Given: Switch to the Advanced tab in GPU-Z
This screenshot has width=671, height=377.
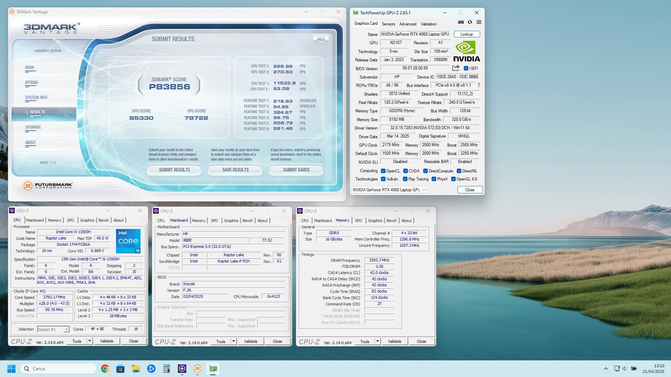Looking at the screenshot, I should 408,24.
